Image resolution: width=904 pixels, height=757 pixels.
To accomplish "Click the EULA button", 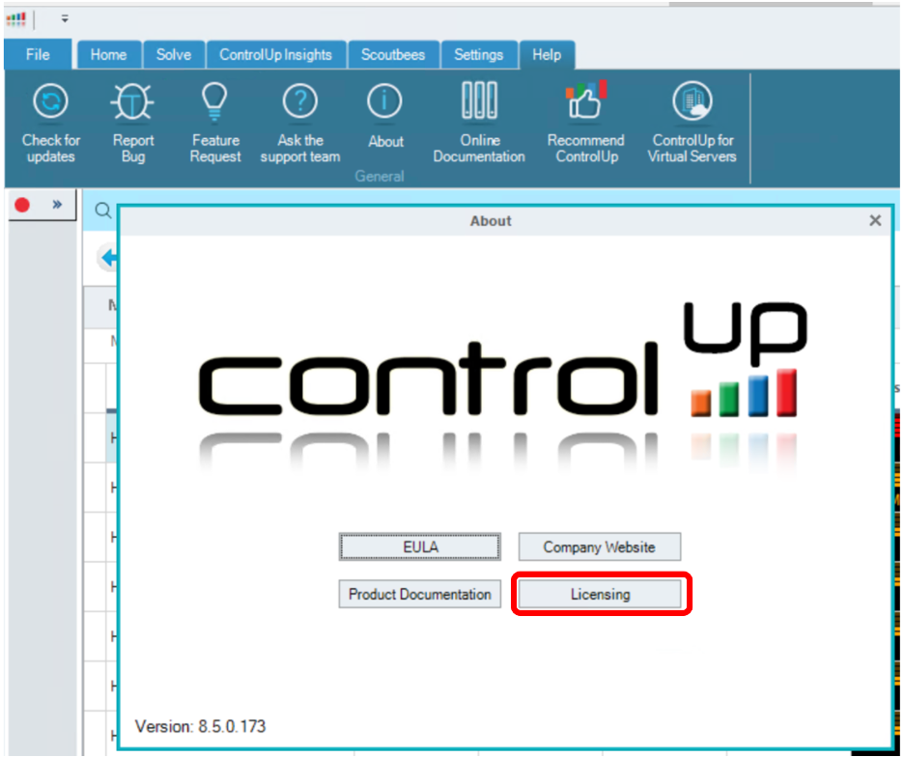I will (420, 547).
